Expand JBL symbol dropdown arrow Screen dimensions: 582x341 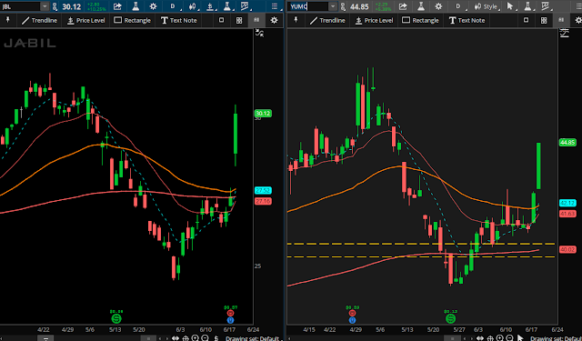[45, 6]
